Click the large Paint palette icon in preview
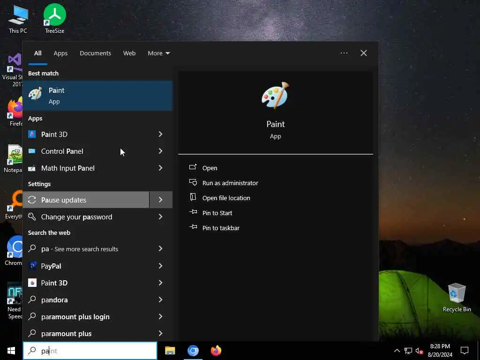Viewport: 480px width, 360px height. pos(275,95)
